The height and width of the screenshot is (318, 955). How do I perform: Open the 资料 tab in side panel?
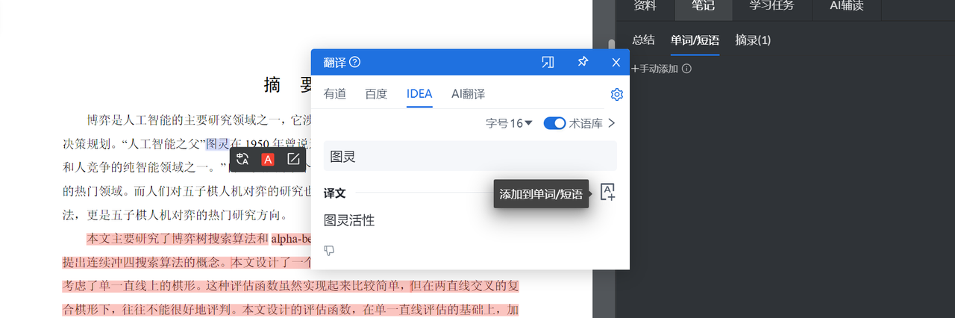click(x=645, y=7)
